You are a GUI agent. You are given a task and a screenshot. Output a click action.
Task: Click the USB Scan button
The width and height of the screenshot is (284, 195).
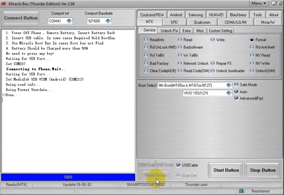165,165
